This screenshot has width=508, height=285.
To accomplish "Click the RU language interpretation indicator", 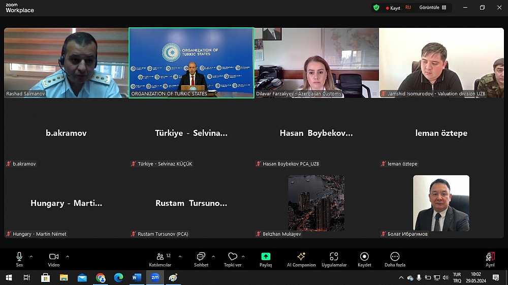I will pos(408,8).
